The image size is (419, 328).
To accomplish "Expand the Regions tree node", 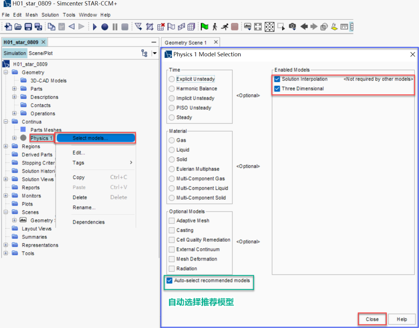I will click(x=6, y=146).
